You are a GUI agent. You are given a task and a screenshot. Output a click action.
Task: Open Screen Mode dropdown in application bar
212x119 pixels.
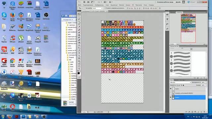click(x=111, y=2)
